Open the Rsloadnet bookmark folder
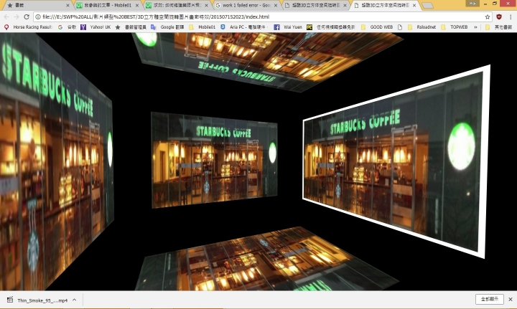This screenshot has height=309, width=517. [x=422, y=27]
